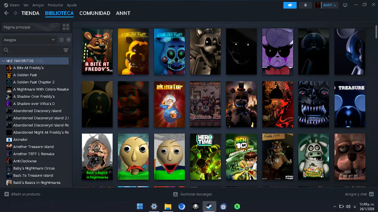Image resolution: width=378 pixels, height=212 pixels.
Task: Switch to the BIBLIOTECA tab
Action: [x=59, y=13]
